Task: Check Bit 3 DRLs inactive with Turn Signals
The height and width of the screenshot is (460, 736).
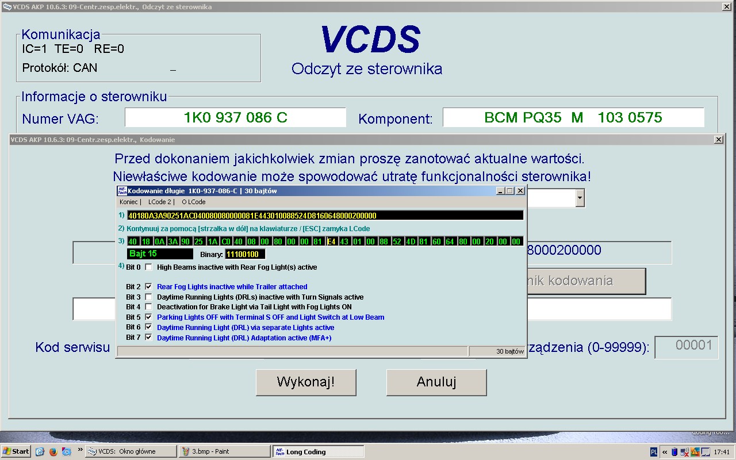Action: [x=148, y=297]
